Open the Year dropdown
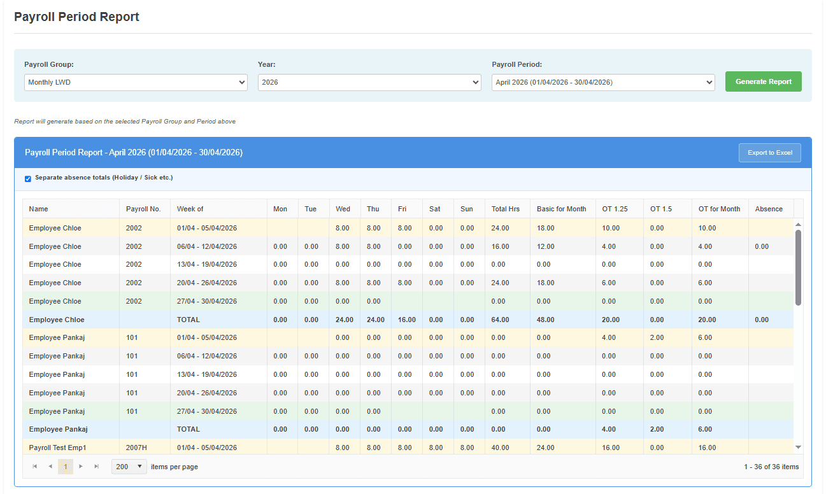The width and height of the screenshot is (826, 494). (369, 82)
